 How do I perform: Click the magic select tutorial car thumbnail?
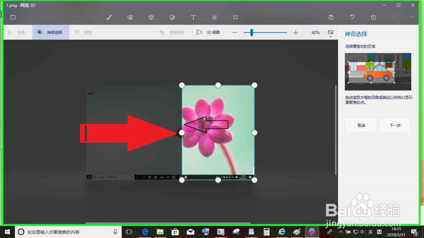(378, 72)
